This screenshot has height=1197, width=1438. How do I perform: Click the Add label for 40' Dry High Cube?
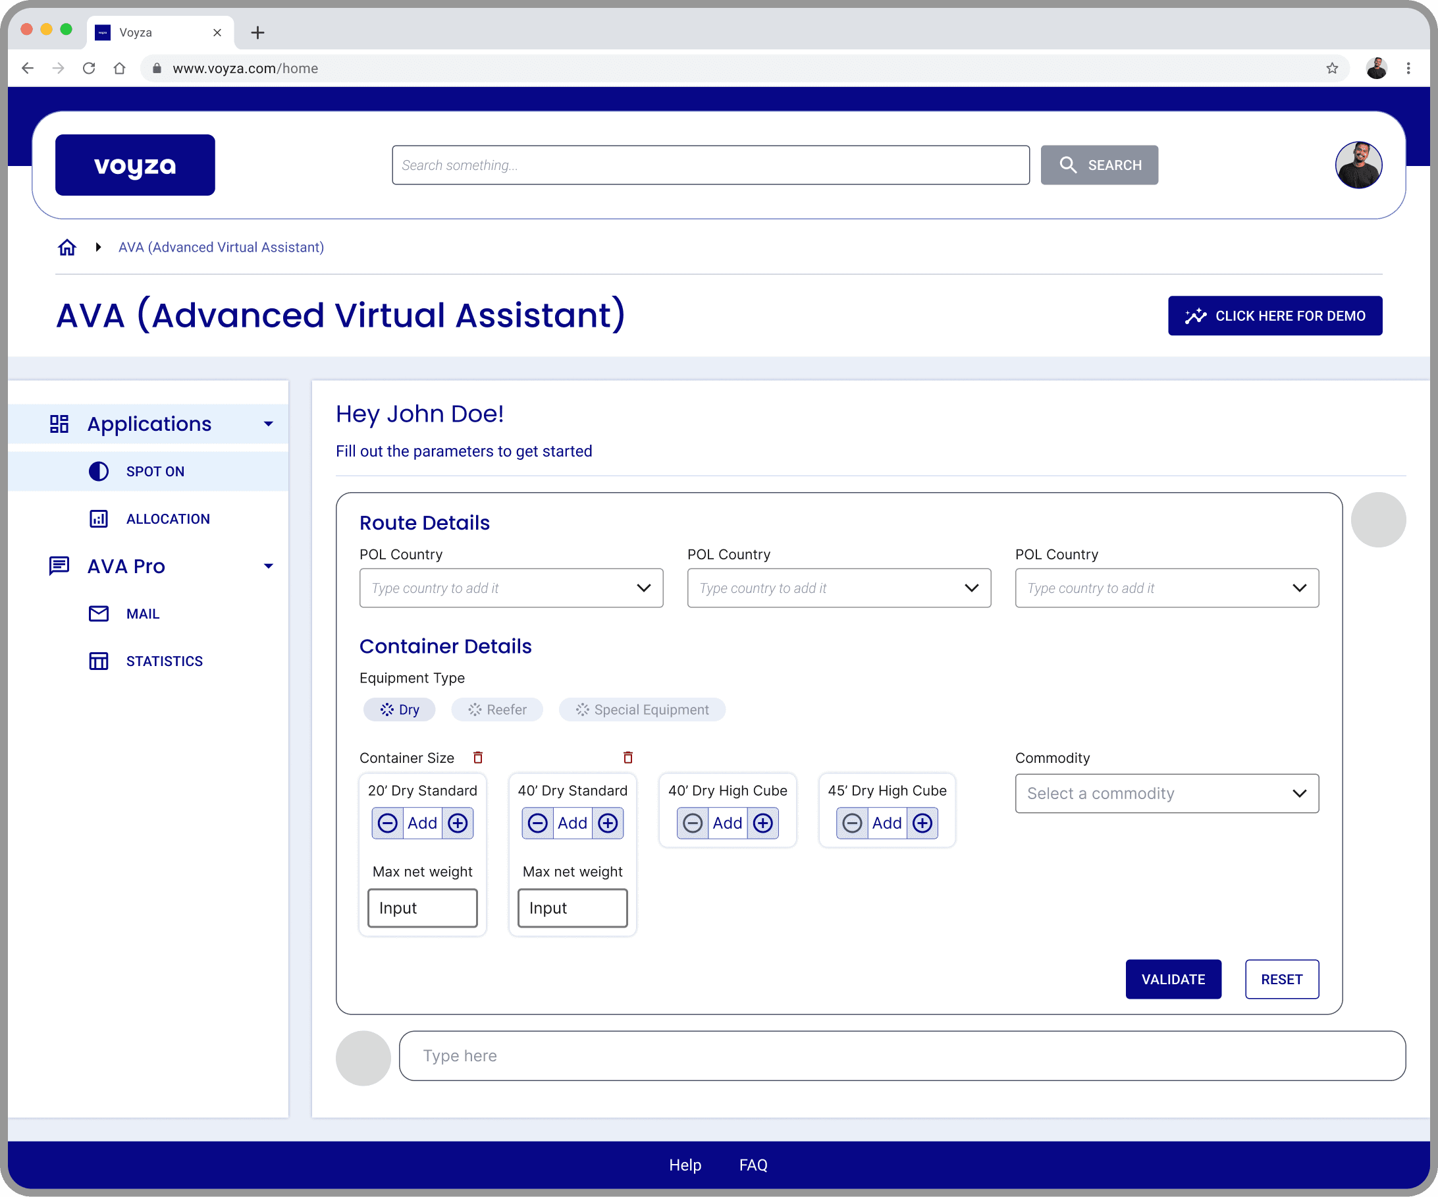click(x=727, y=823)
